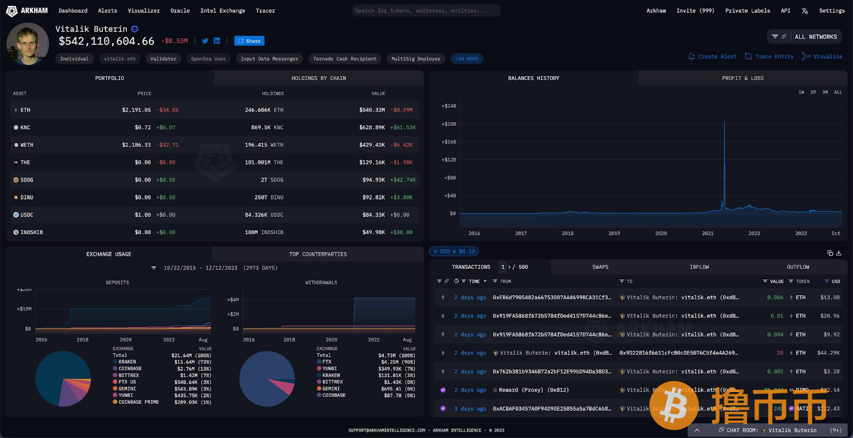This screenshot has height=438, width=853.
Task: Switch to the Profit & Loss tab
Action: point(743,78)
